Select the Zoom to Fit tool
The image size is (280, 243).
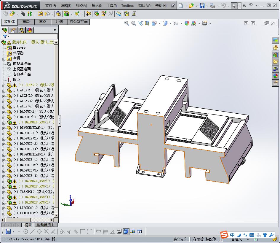tap(127, 23)
